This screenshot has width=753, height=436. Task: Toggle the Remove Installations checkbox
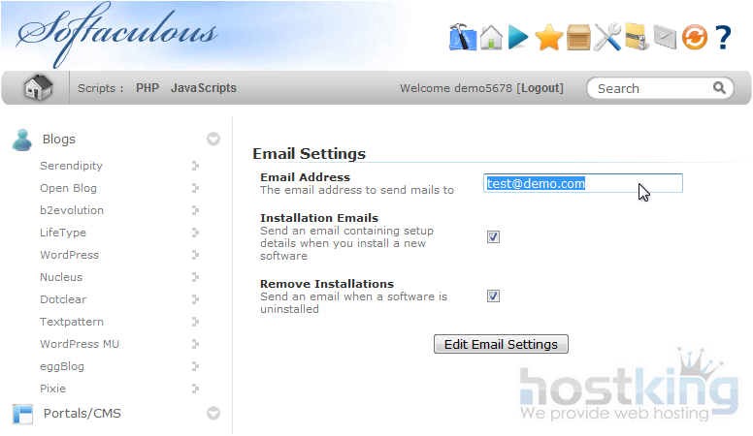(x=493, y=296)
